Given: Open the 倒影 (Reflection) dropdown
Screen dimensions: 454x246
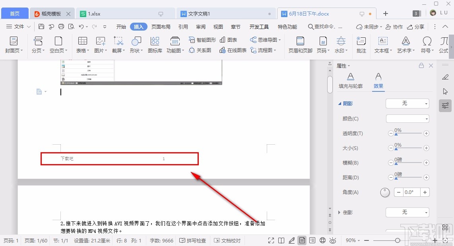Looking at the screenshot, I should pos(407,212).
